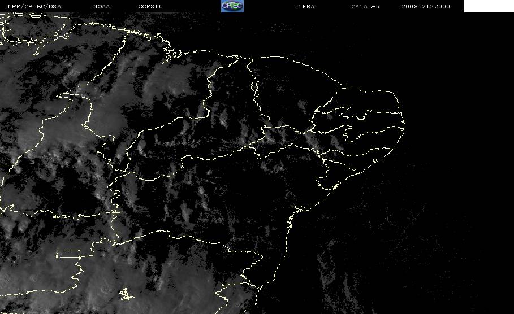Click inside the rectangular Distrito Federal outline

(x=69, y=254)
